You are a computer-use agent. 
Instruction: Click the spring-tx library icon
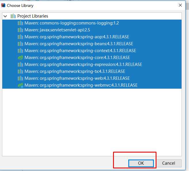click(x=20, y=71)
